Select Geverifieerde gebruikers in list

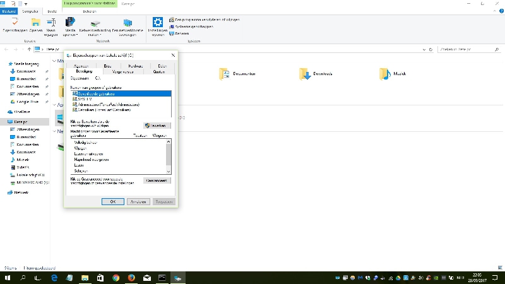(x=121, y=93)
